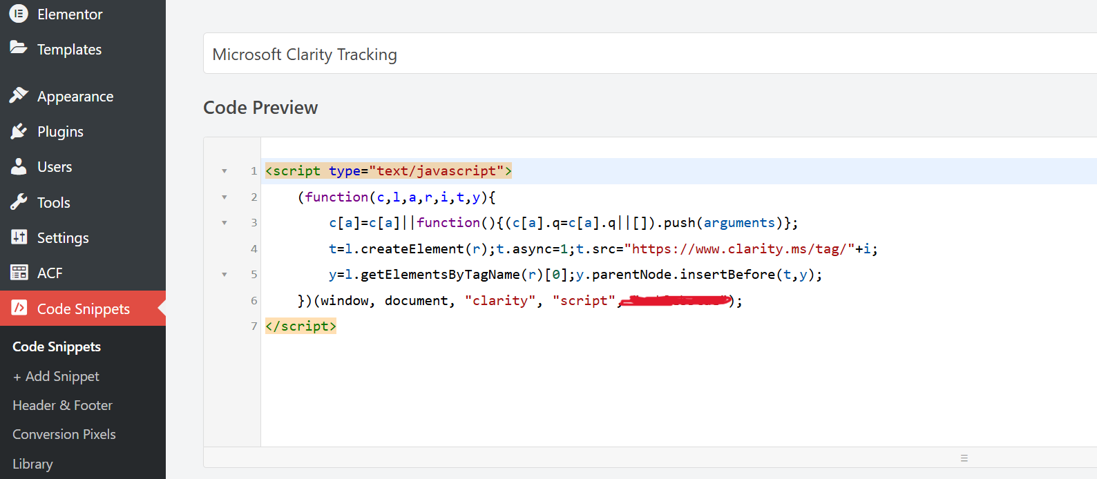Image resolution: width=1097 pixels, height=479 pixels.
Task: Click the ACF table icon
Action: [x=19, y=273]
